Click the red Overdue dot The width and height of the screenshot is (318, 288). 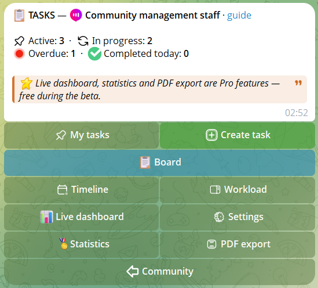(x=19, y=54)
